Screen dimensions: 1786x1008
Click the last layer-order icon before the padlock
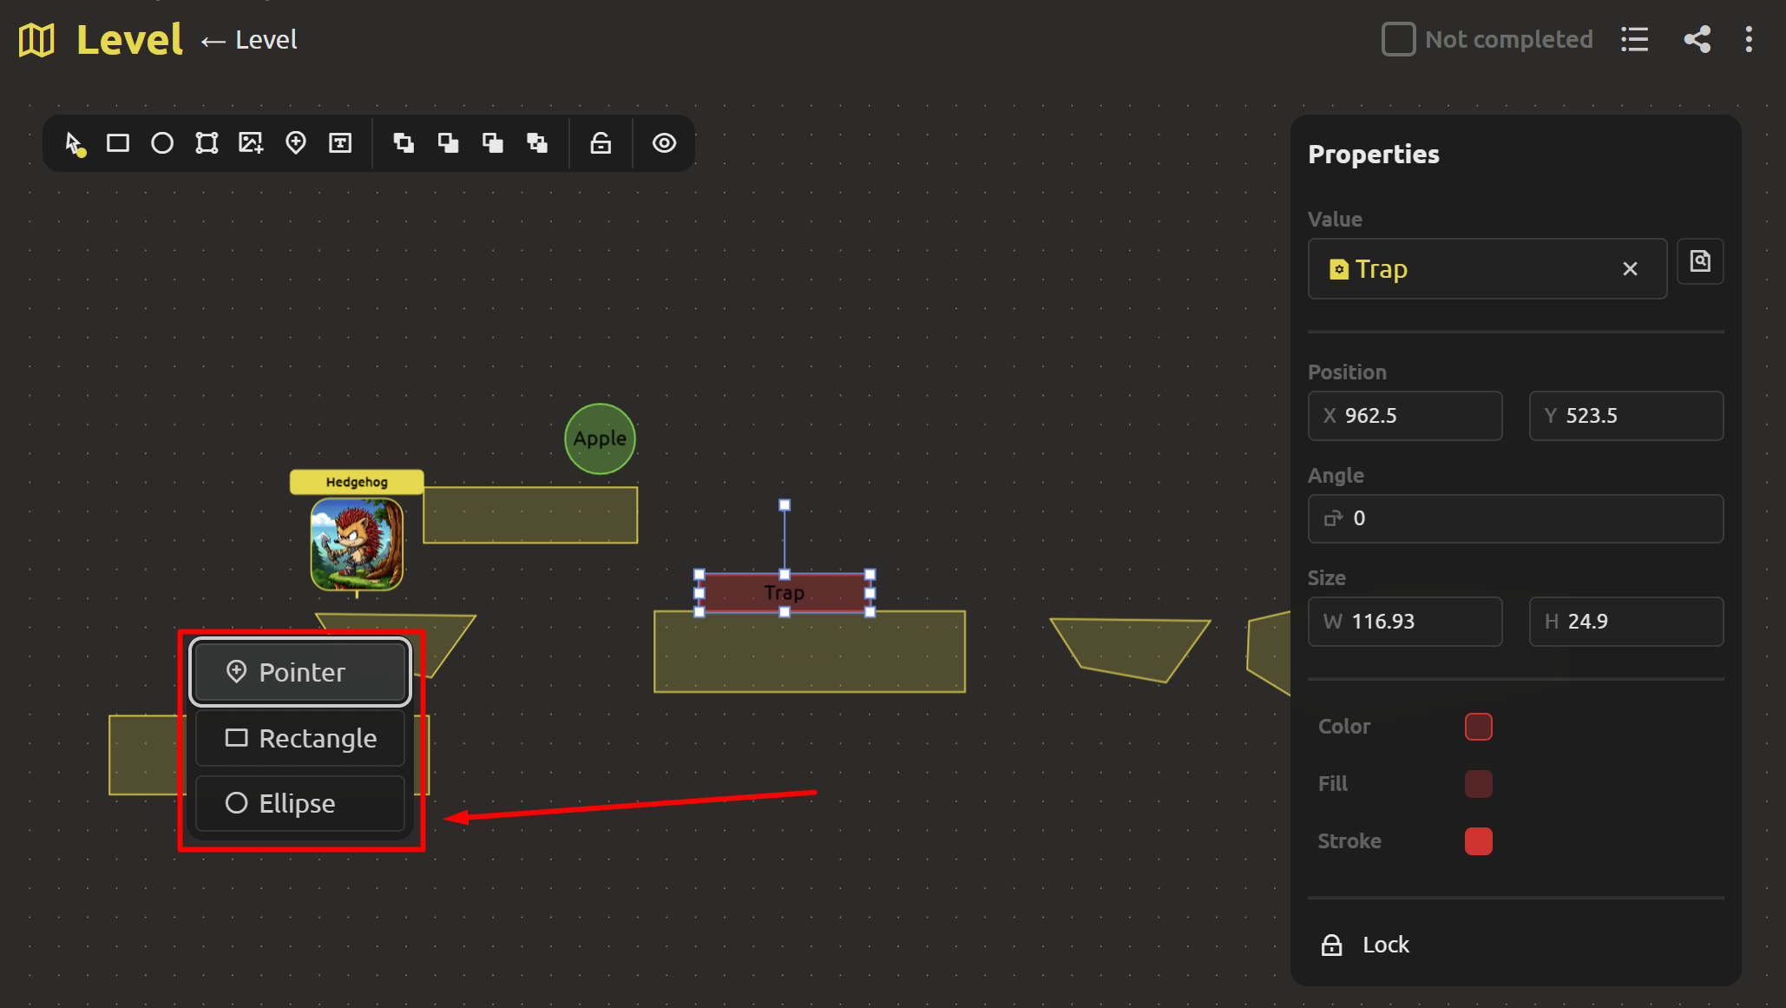[537, 143]
